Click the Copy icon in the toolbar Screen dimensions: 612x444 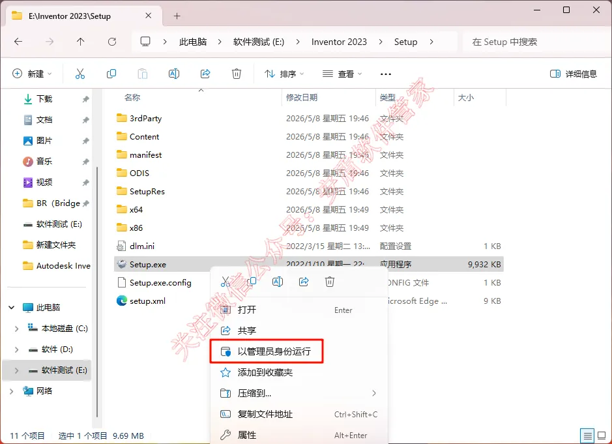click(111, 74)
